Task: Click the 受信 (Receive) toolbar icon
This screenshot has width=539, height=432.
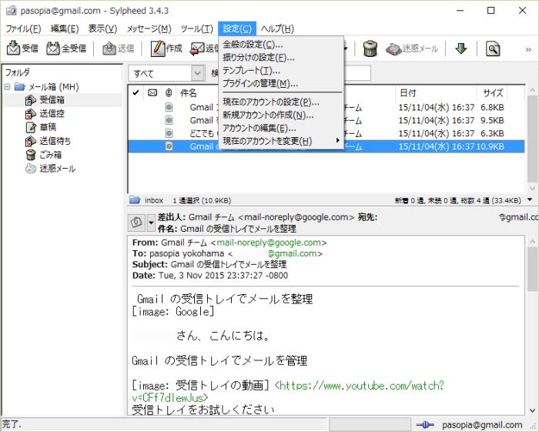Action: click(22, 49)
